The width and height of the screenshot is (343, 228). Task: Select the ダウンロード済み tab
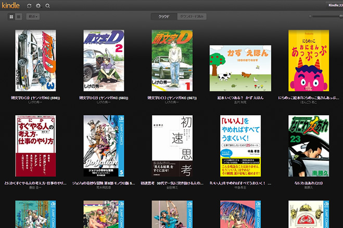point(192,17)
